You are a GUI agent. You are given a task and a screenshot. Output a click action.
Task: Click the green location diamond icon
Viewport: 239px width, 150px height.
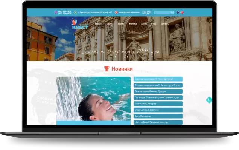coord(75,12)
